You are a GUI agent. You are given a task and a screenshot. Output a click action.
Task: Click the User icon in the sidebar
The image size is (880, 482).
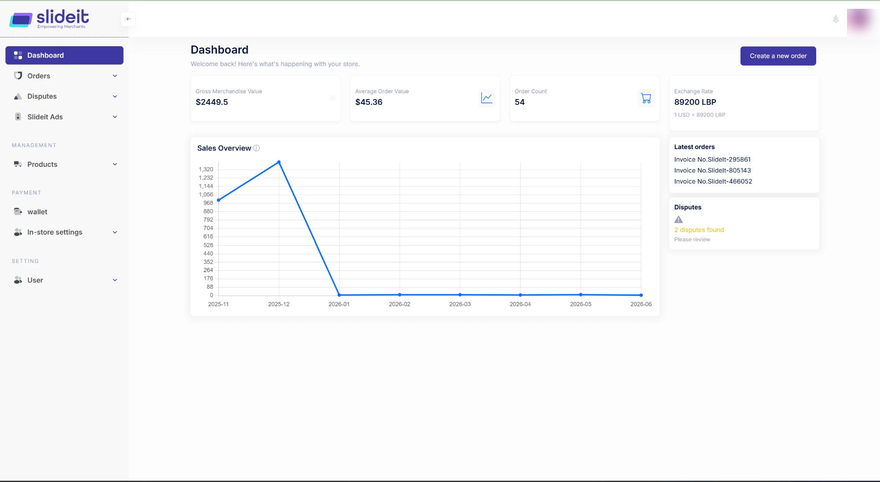pyautogui.click(x=18, y=280)
